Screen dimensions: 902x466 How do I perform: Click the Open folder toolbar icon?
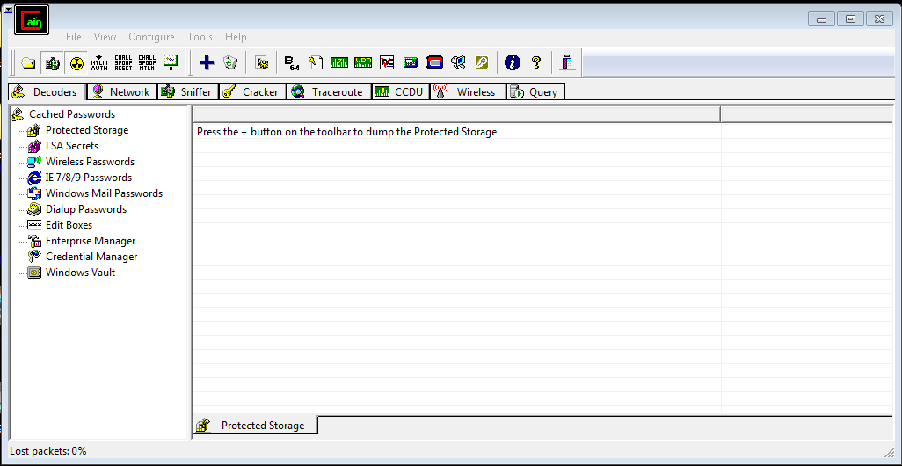[x=28, y=62]
